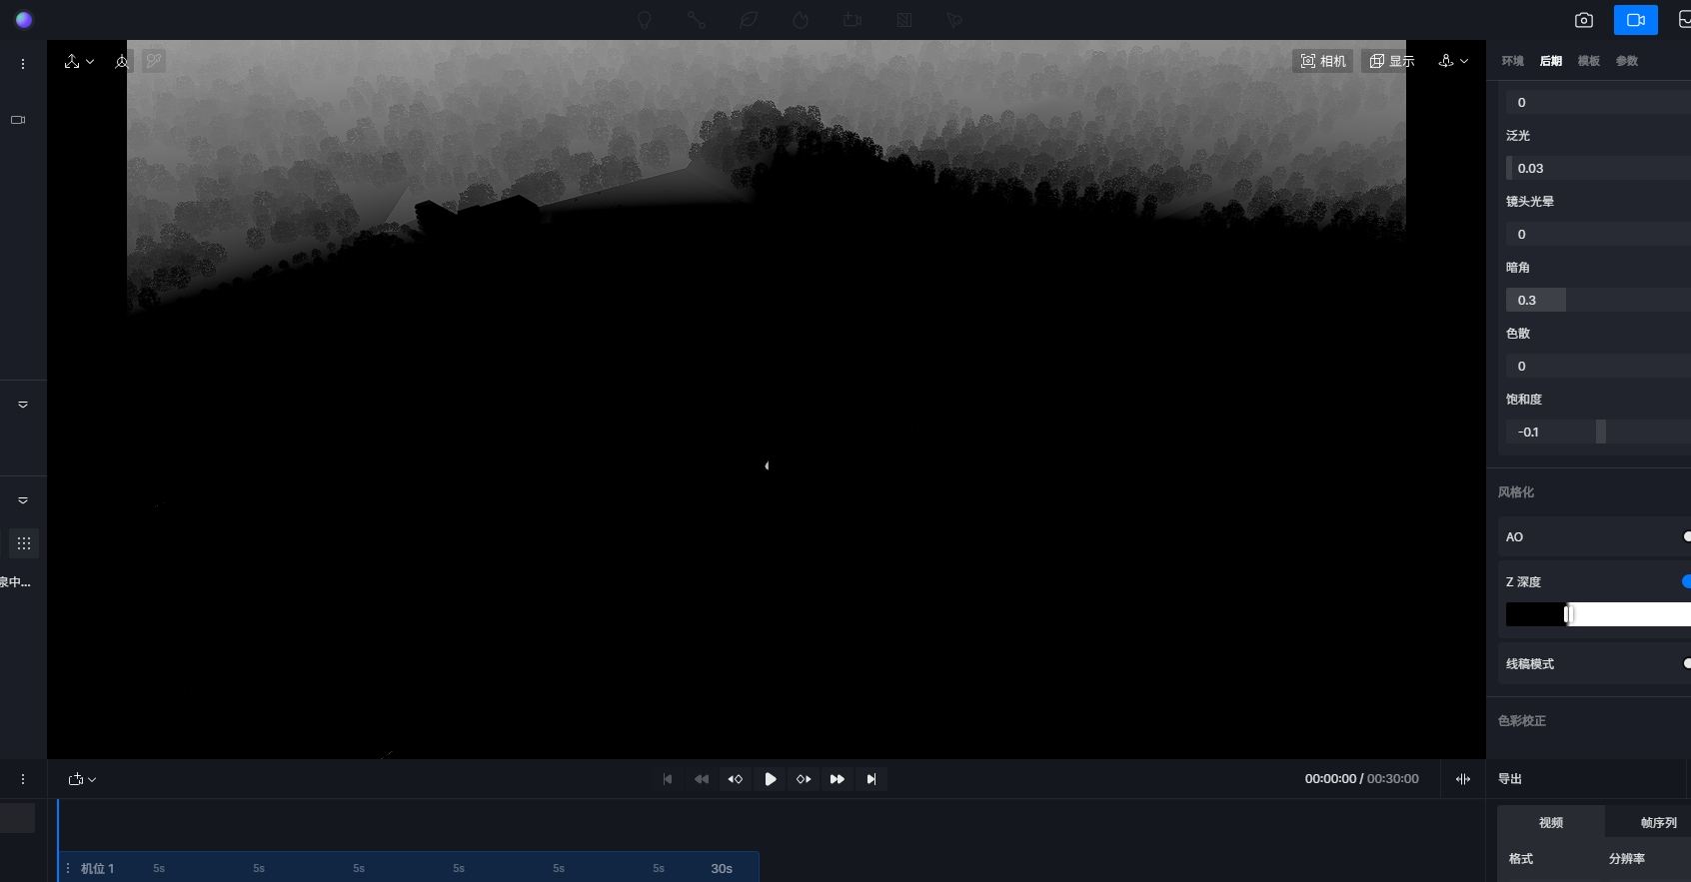Screen dimensions: 1691x882
Task: Click the 机位 1 track label
Action: coord(97,868)
